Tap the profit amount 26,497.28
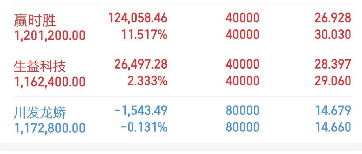The image size is (362, 154). tap(141, 64)
